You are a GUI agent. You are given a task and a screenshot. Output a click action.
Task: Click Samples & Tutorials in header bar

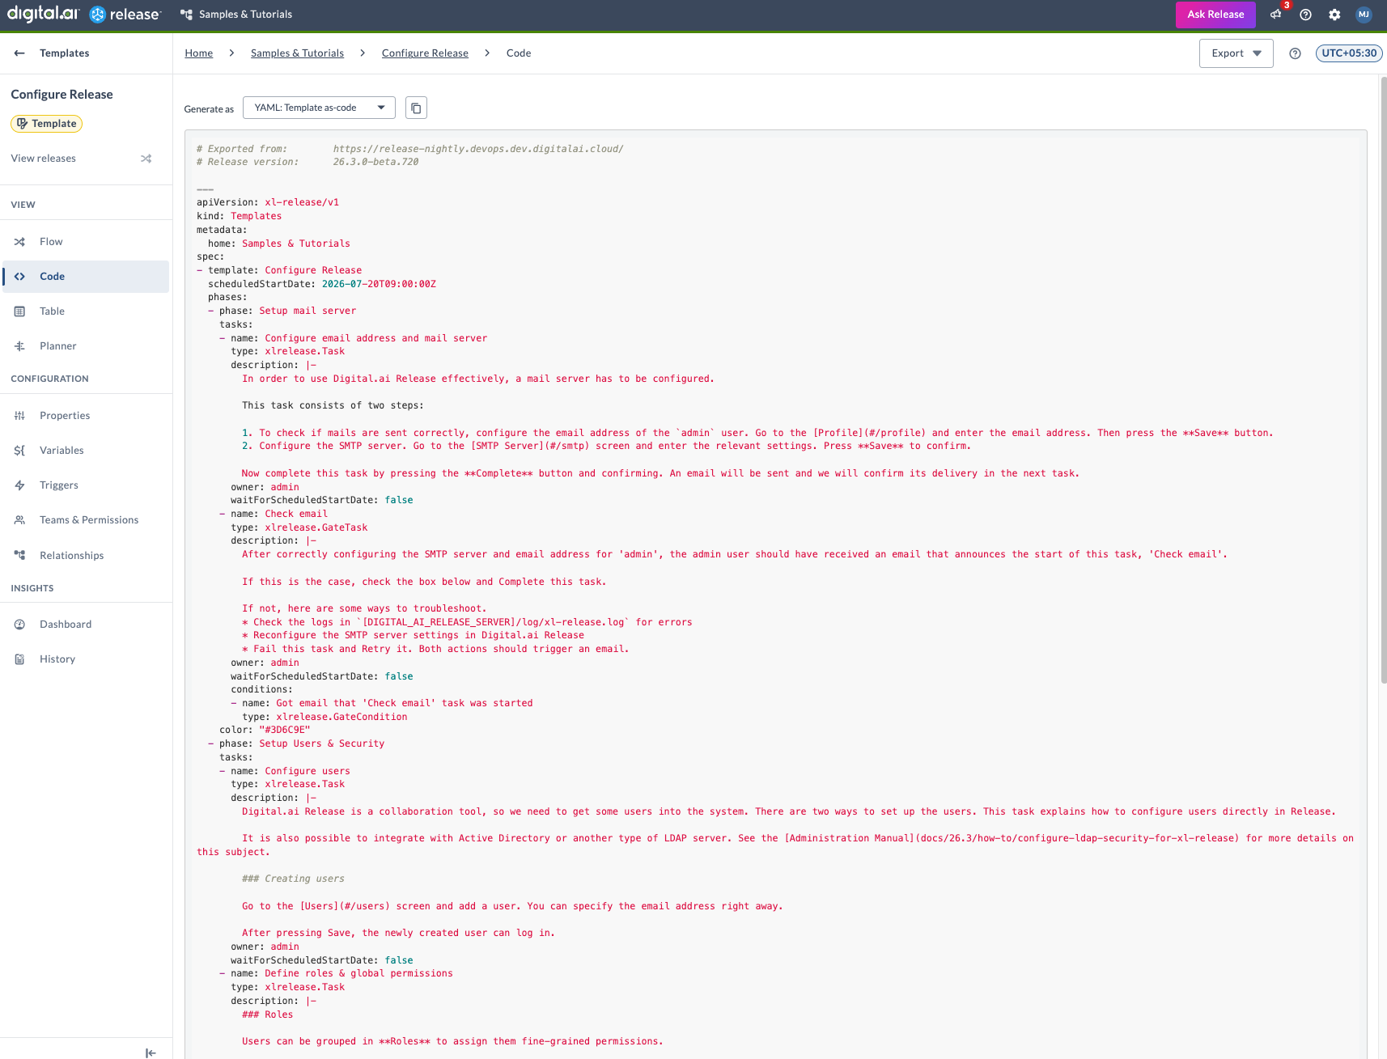(245, 15)
